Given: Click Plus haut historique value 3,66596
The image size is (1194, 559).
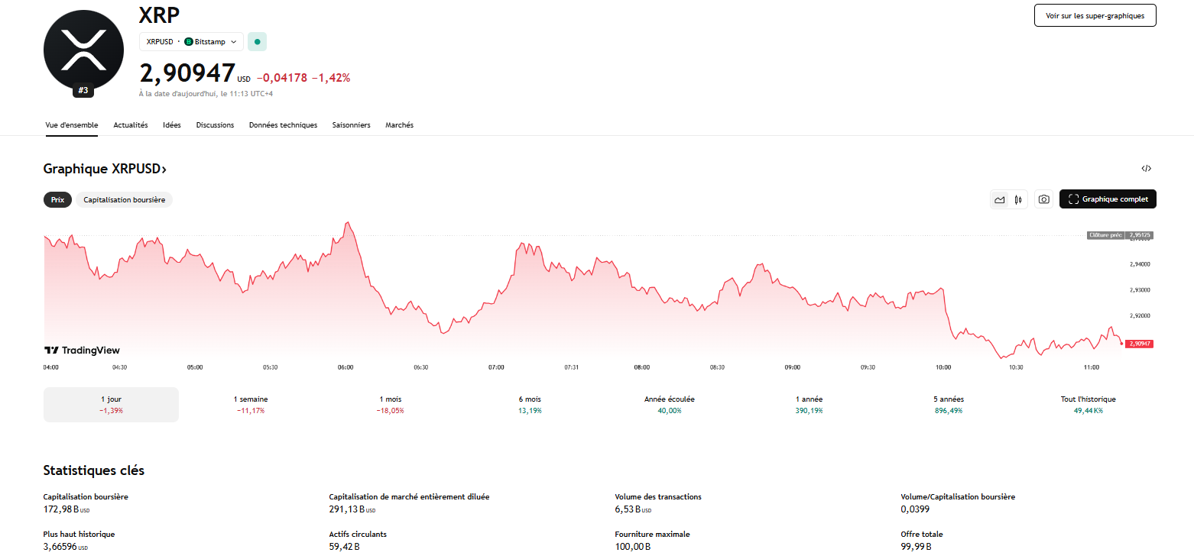Looking at the screenshot, I should [x=66, y=547].
